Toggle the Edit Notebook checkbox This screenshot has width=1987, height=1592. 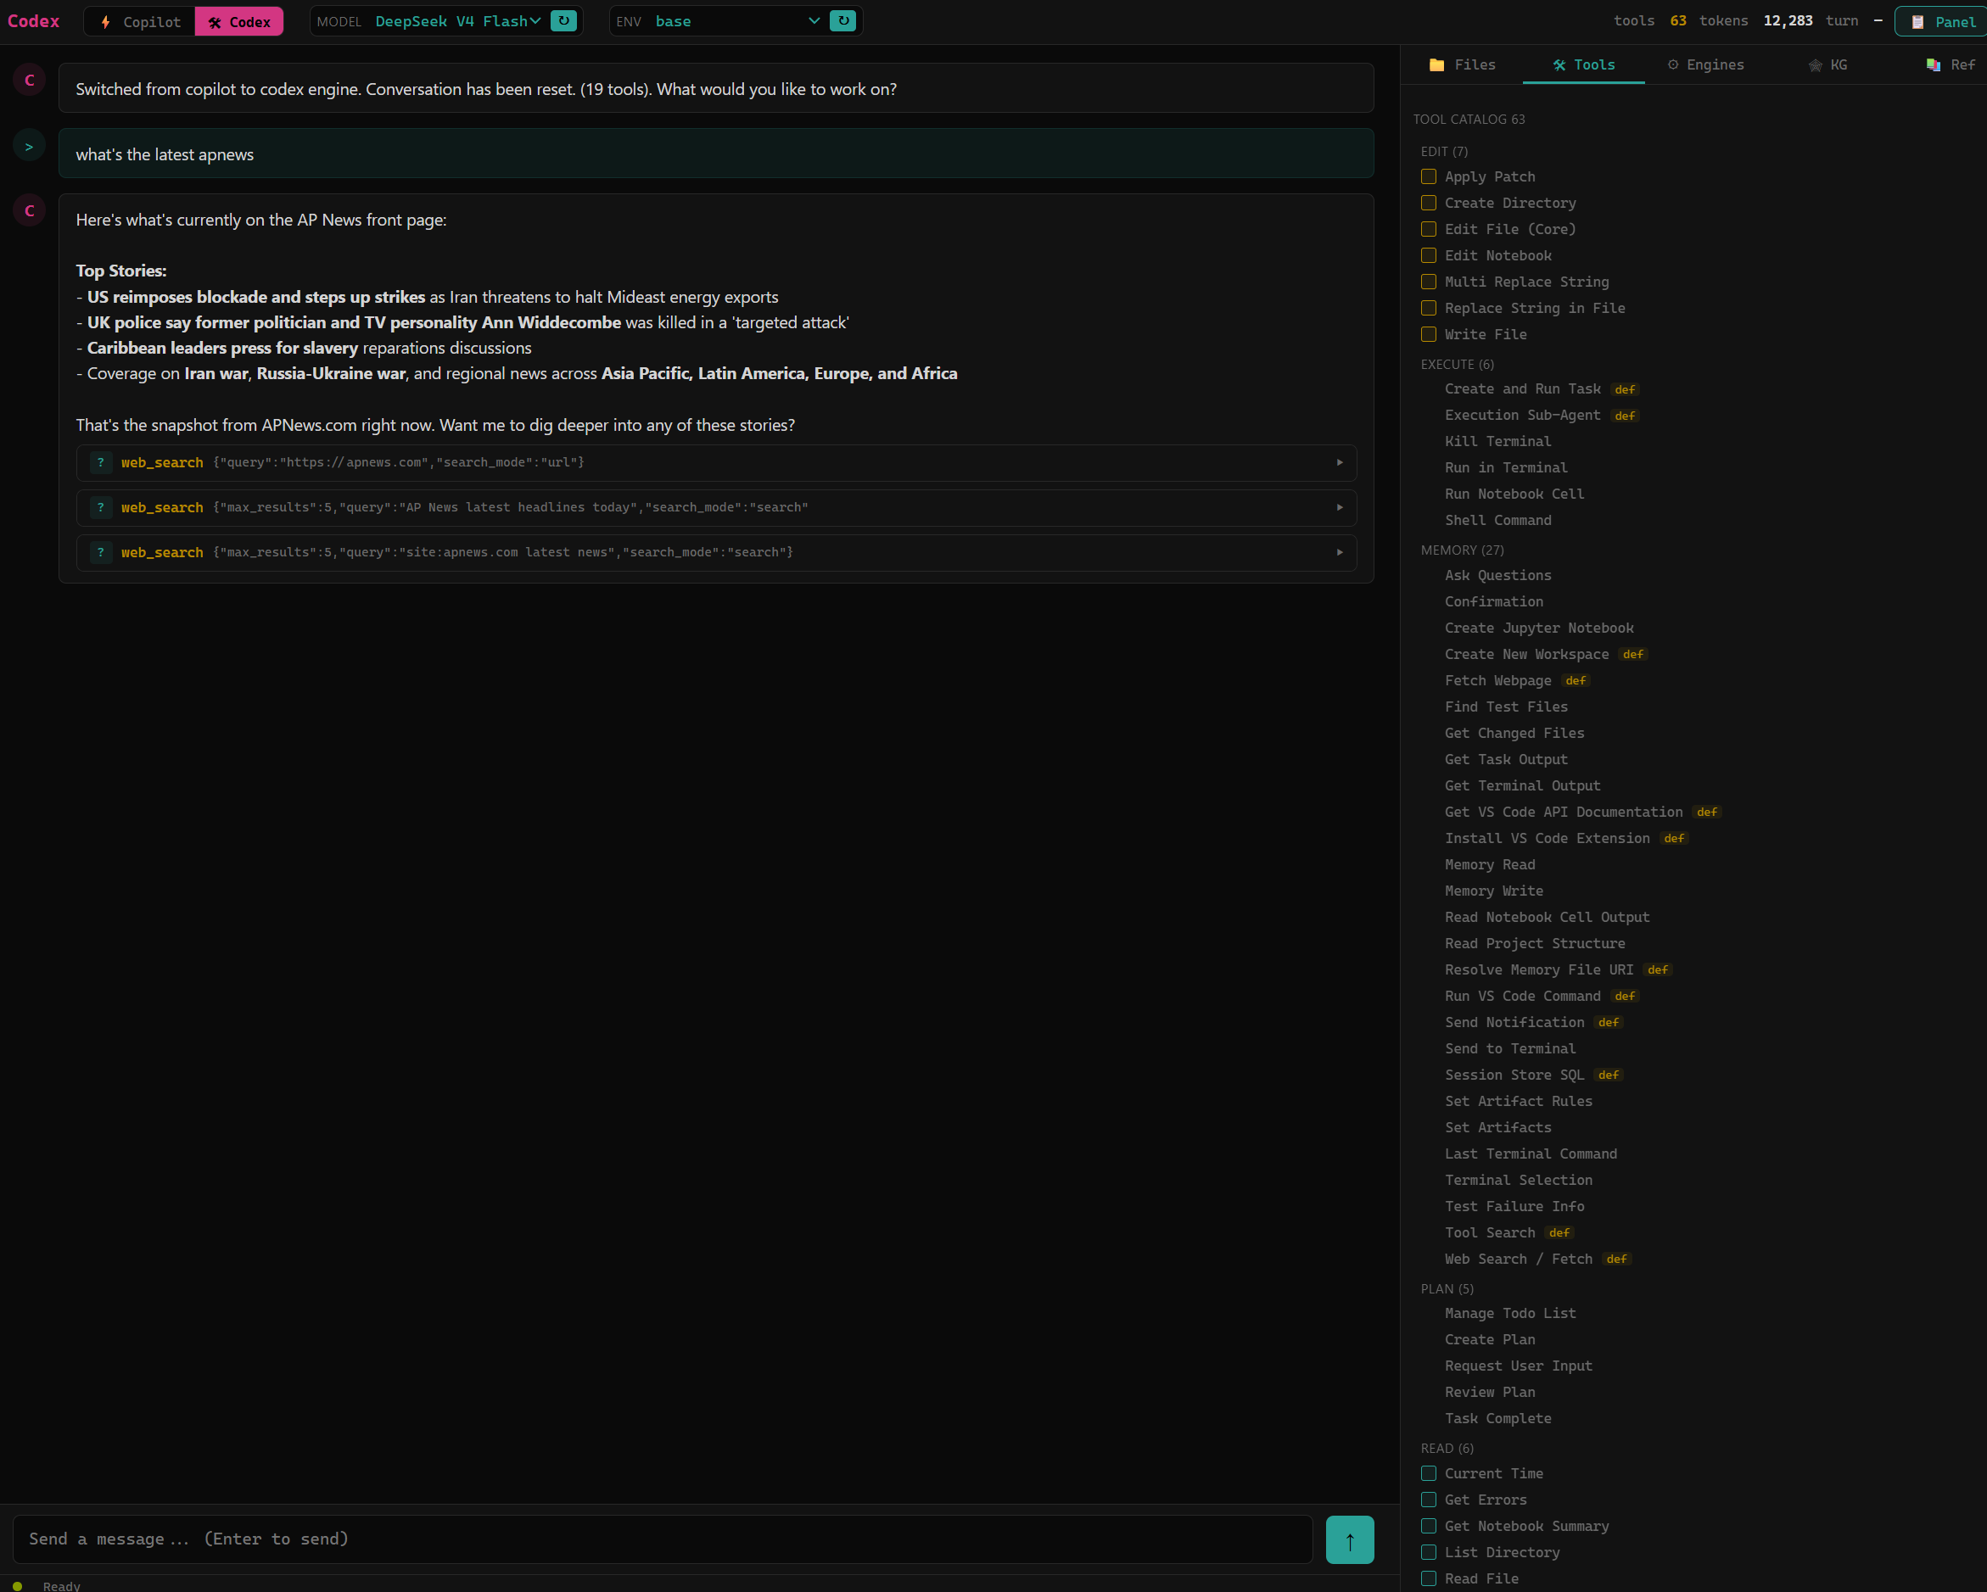1429,255
